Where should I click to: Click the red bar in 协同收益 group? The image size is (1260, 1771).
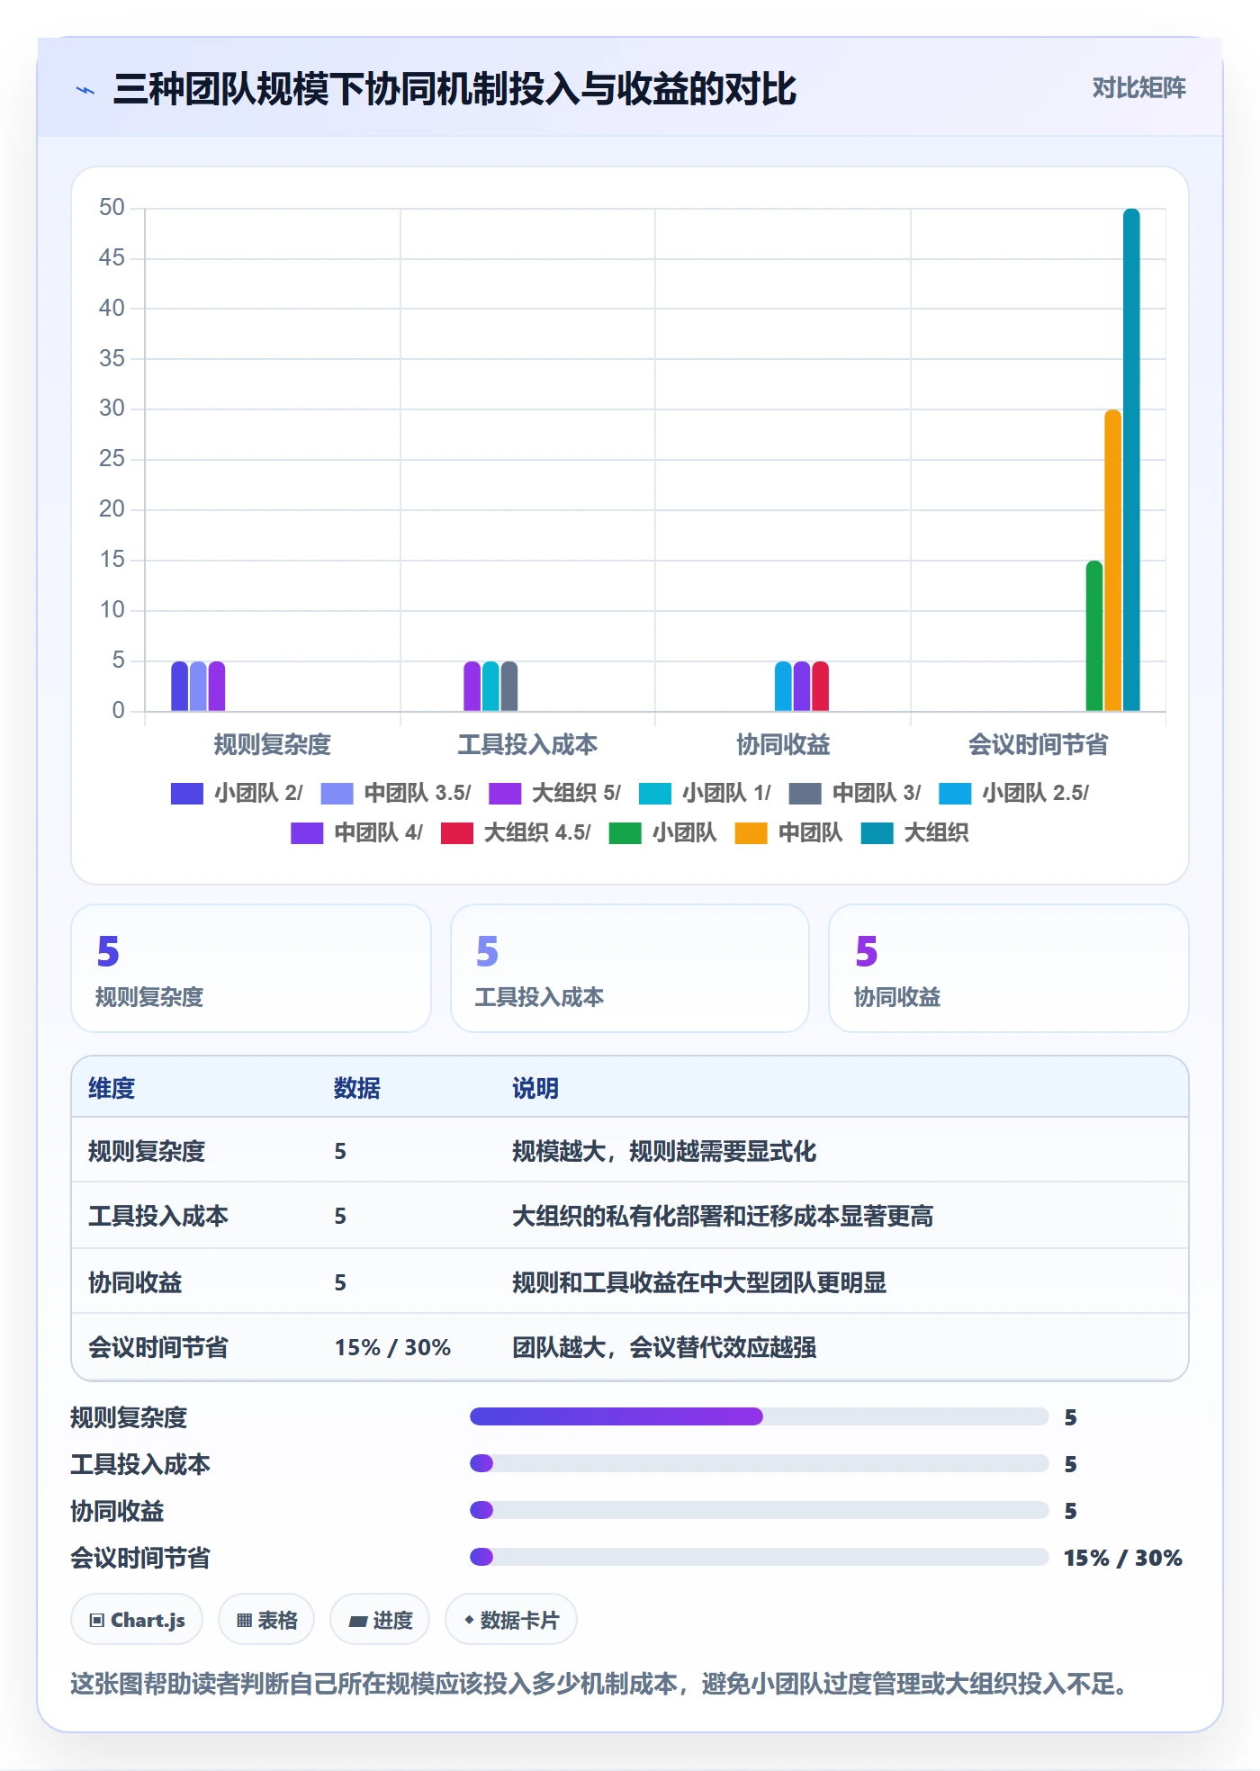coord(821,687)
